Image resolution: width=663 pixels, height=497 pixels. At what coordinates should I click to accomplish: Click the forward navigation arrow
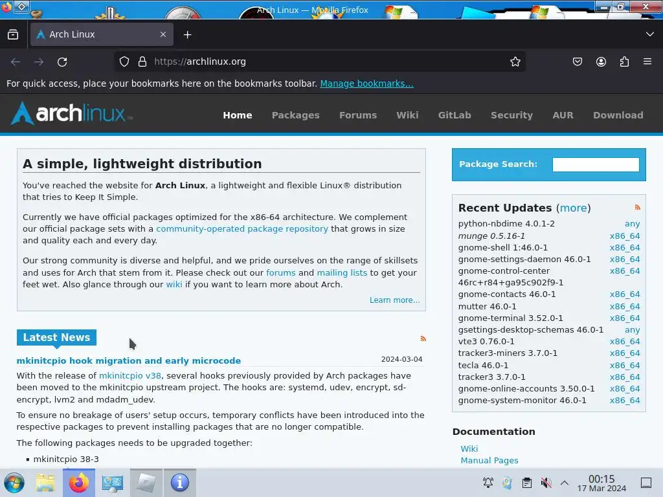(x=39, y=62)
